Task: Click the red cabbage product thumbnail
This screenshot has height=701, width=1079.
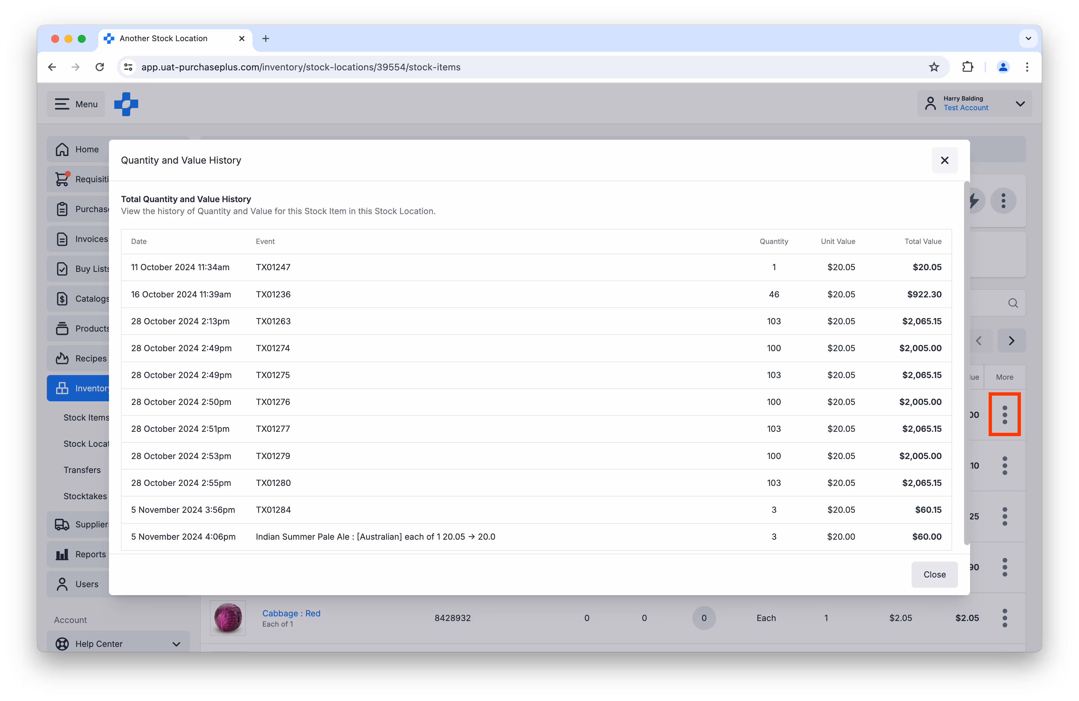Action: (x=228, y=618)
